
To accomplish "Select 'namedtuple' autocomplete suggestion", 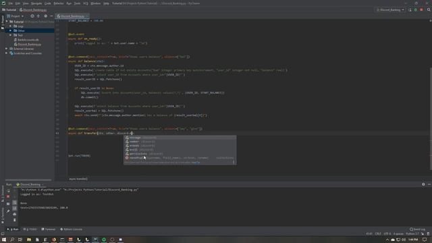I will click(x=180, y=157).
